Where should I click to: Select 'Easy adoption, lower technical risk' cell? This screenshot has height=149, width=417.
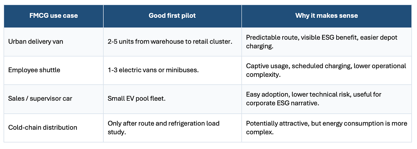(x=326, y=99)
